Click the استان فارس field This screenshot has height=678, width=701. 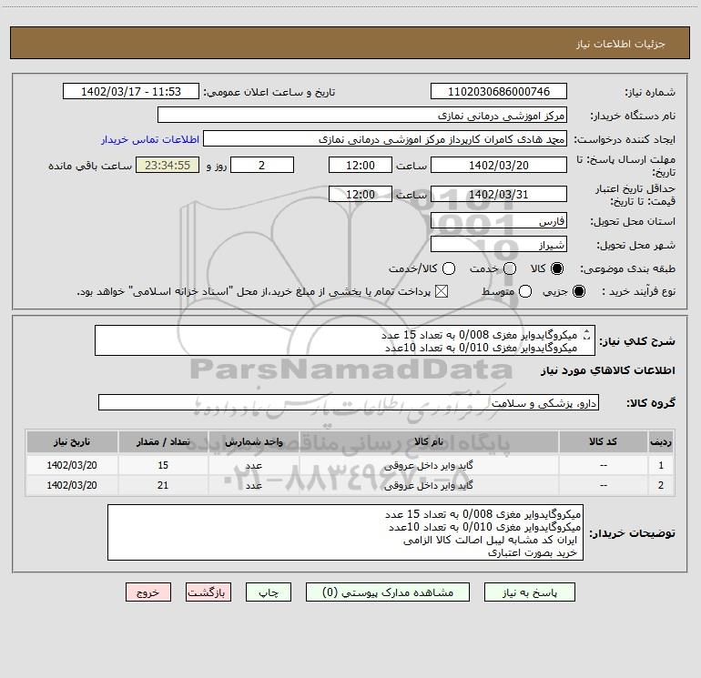[499, 220]
